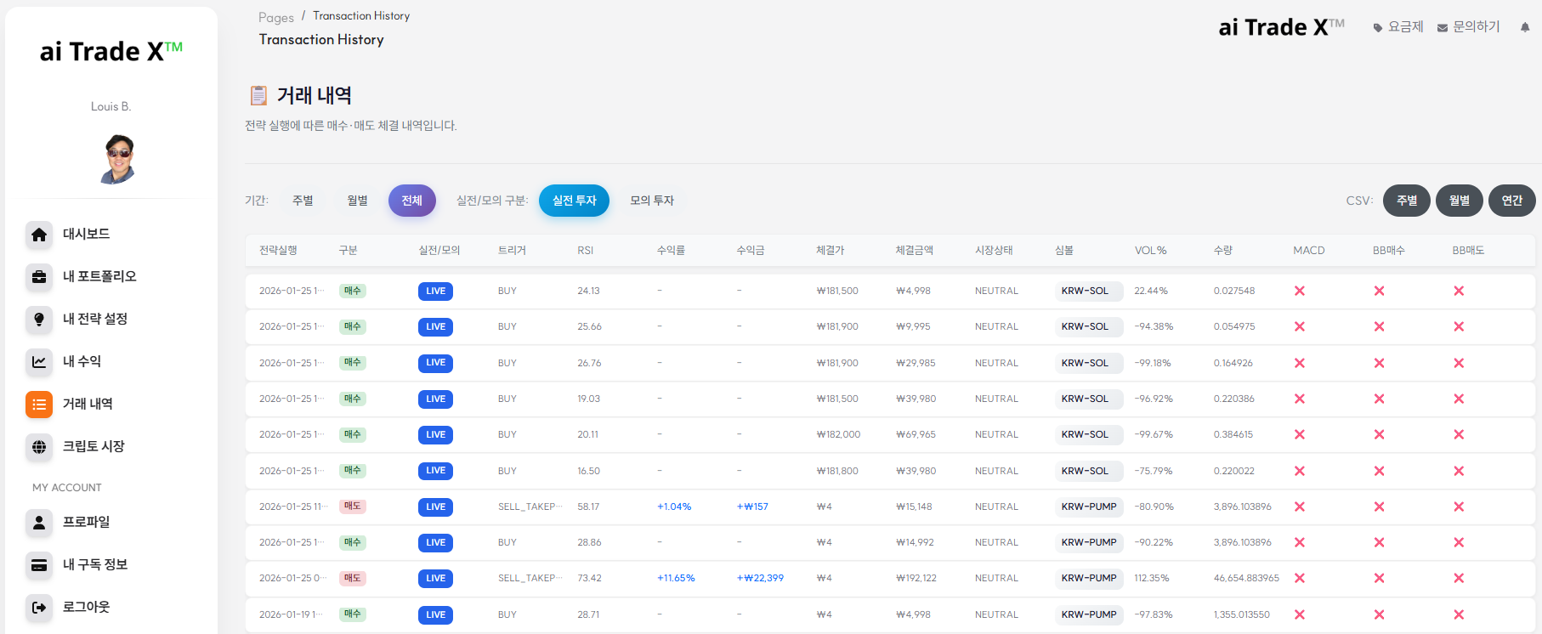The width and height of the screenshot is (1542, 634).
Task: Click the ai Trade X sidebar logo
Action: point(111,52)
